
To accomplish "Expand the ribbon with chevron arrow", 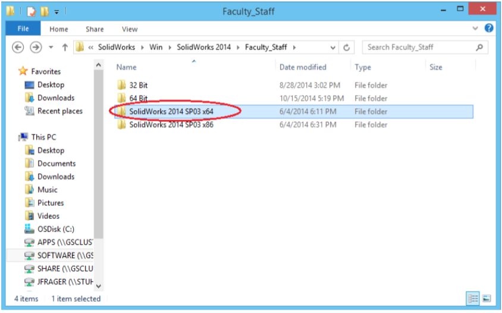I will [475, 28].
